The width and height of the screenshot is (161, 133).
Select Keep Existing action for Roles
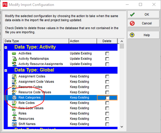click(79, 113)
